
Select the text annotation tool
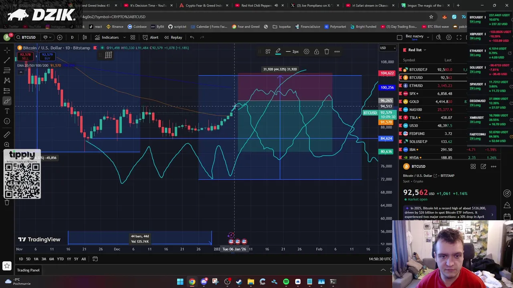(x=7, y=111)
